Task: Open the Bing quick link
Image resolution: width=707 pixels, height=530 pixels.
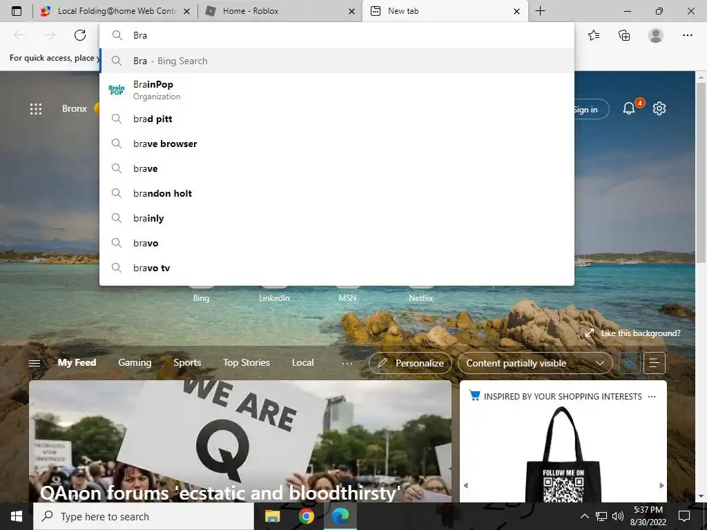Action: coord(201,298)
